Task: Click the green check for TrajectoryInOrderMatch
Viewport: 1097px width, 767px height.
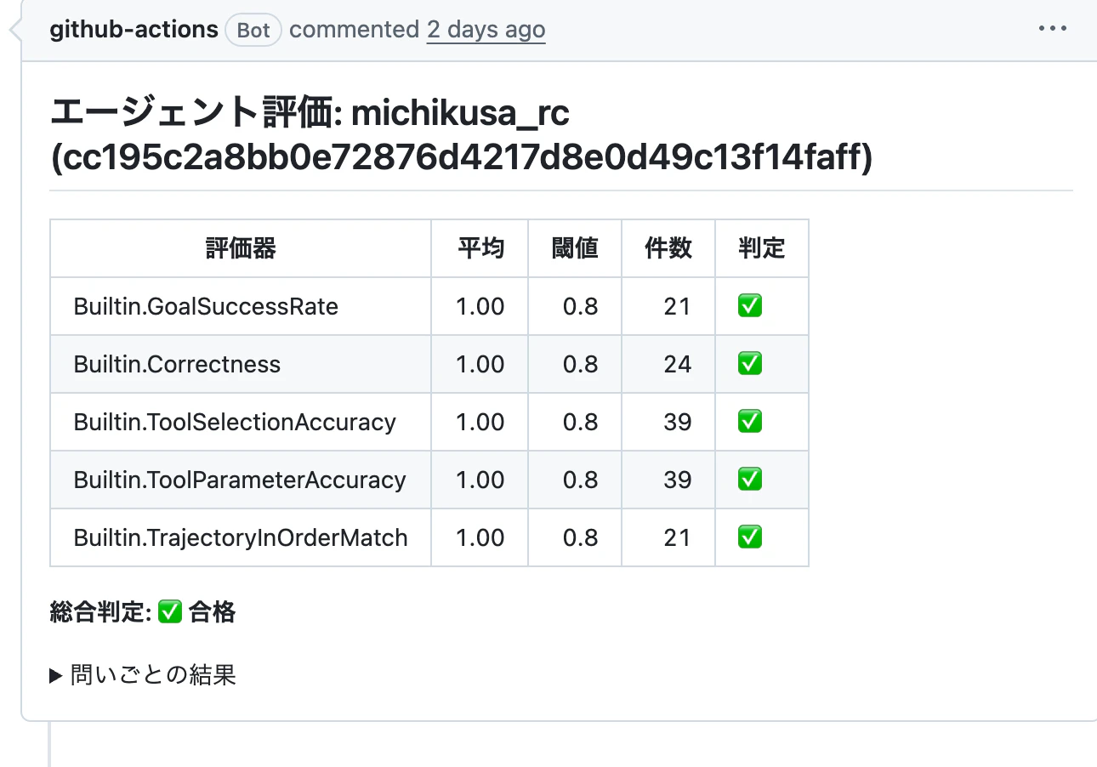Action: (749, 537)
